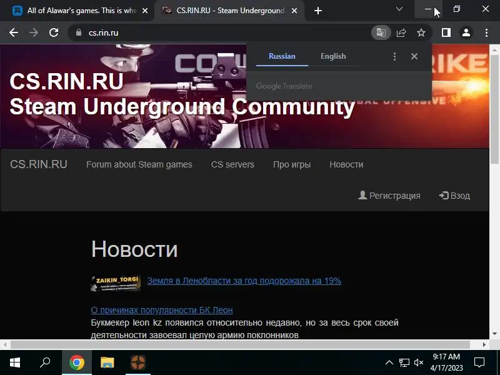This screenshot has height=375, width=500.
Task: Click the horizontal scrollbar left arrow
Action: click(x=5, y=345)
